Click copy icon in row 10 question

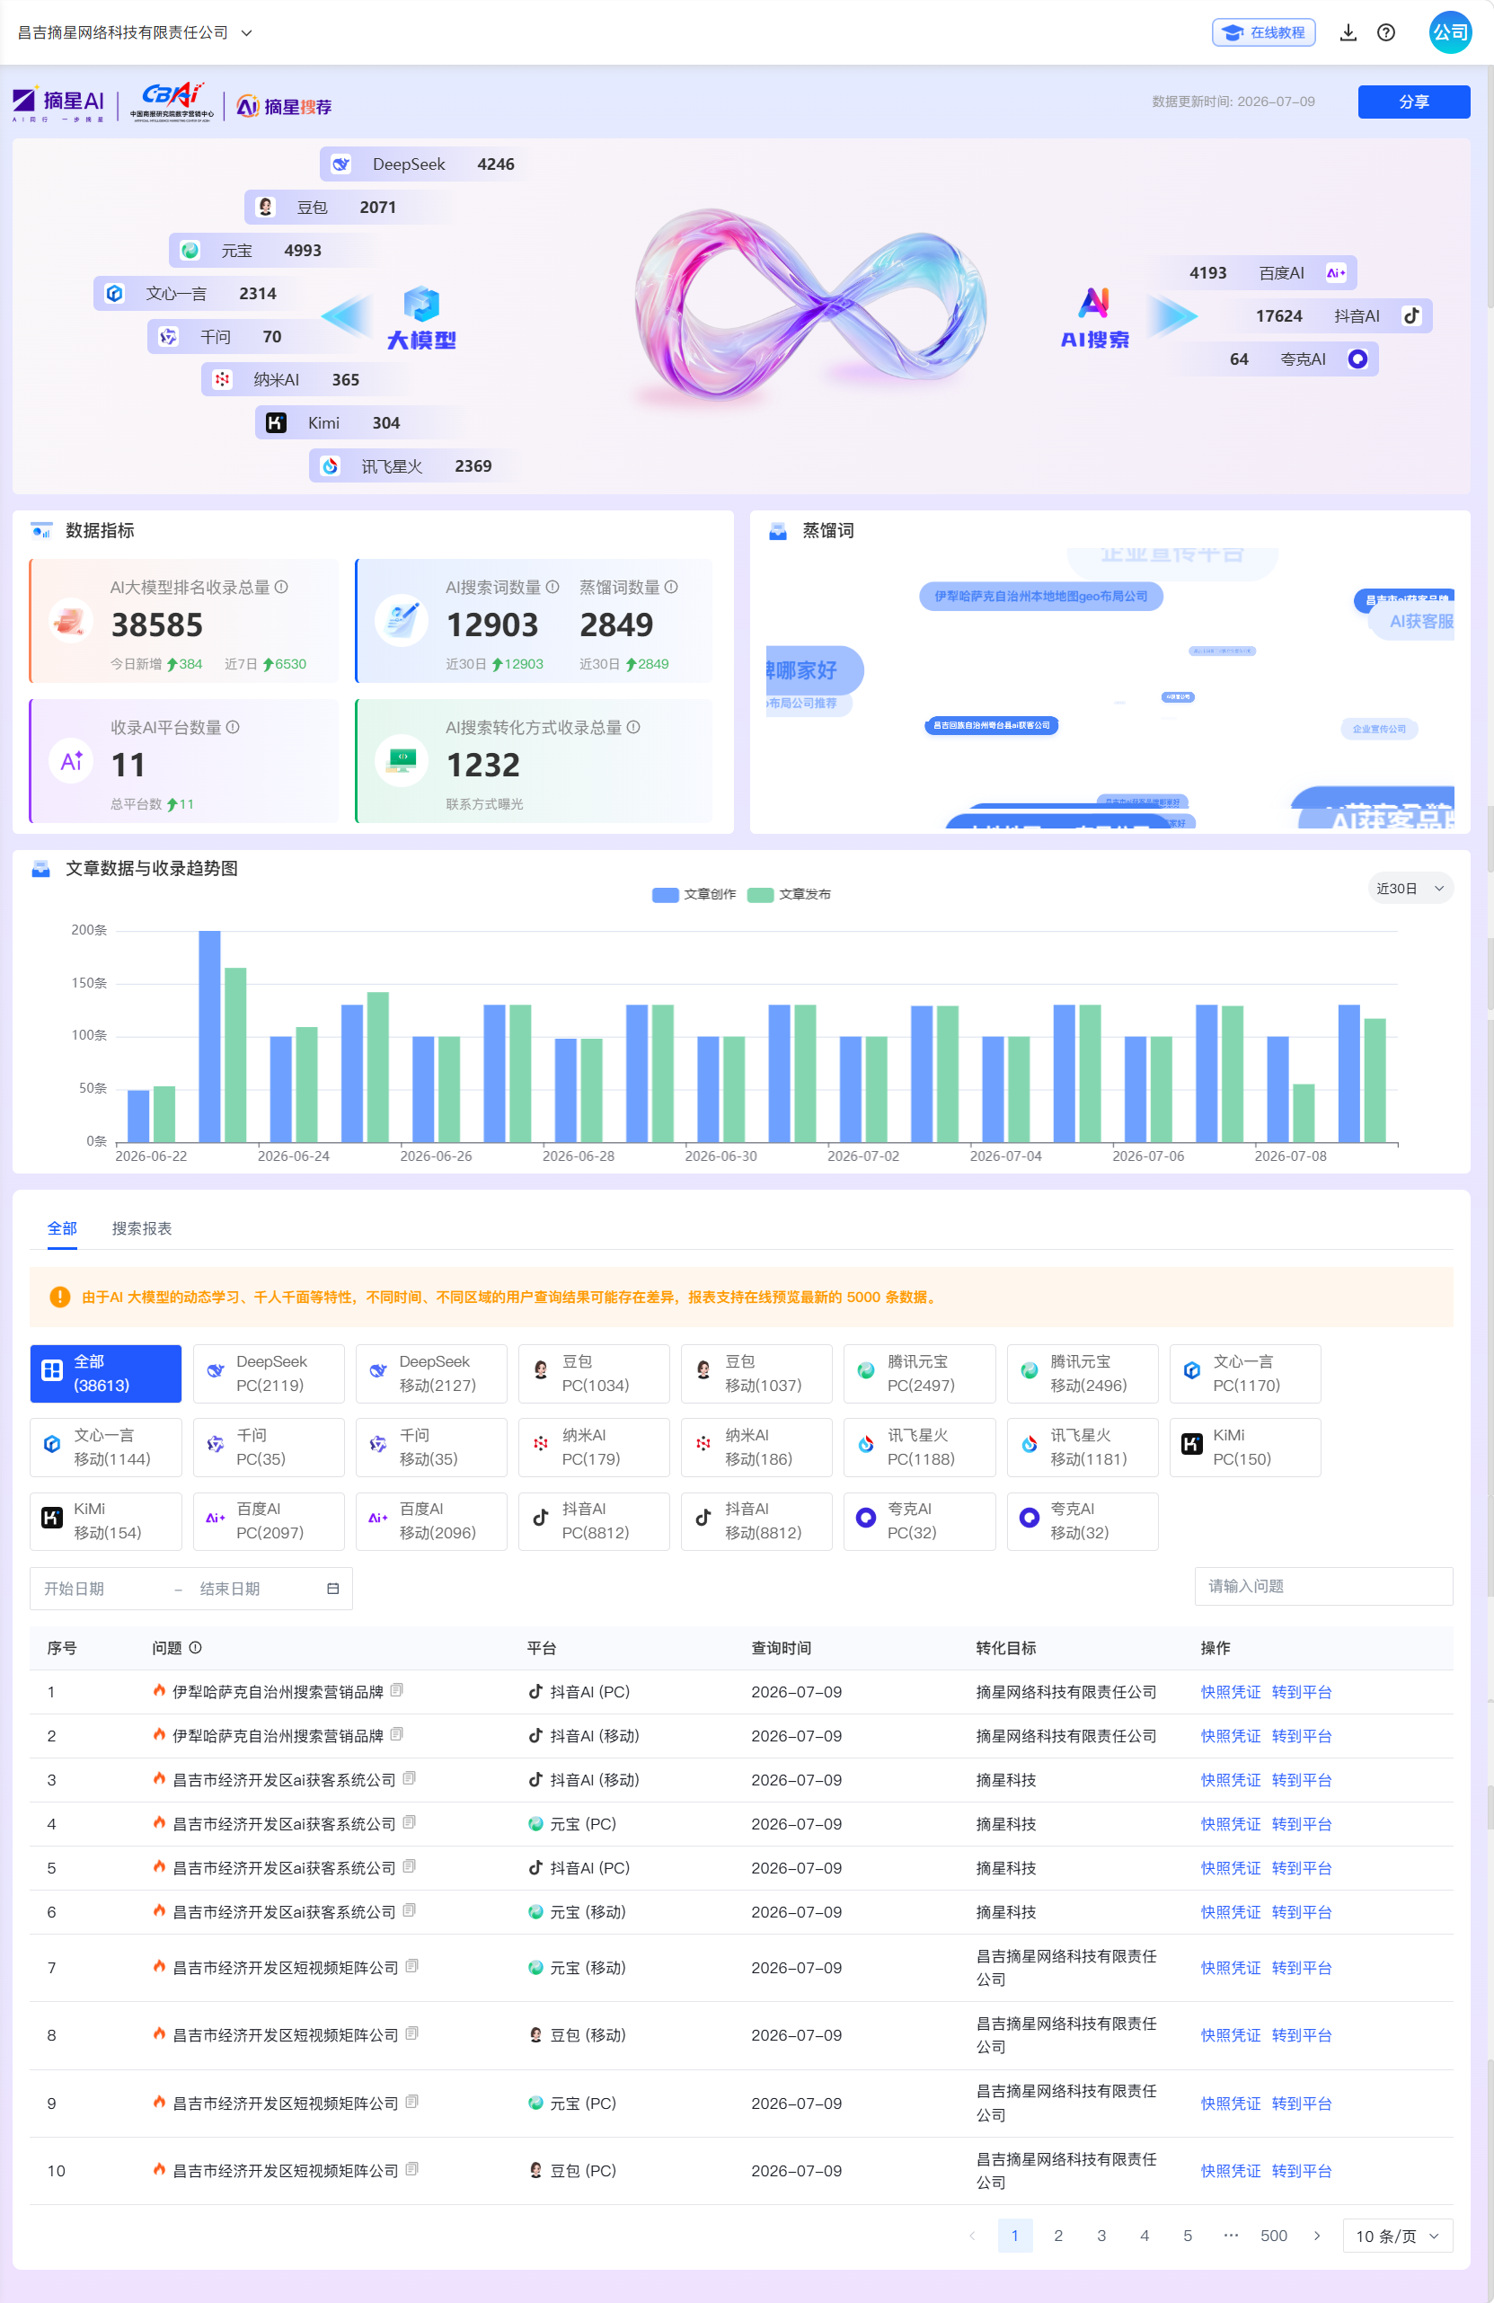click(412, 2168)
